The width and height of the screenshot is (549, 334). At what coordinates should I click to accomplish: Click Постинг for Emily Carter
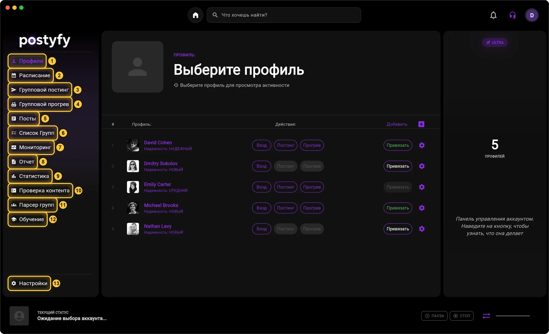[285, 187]
